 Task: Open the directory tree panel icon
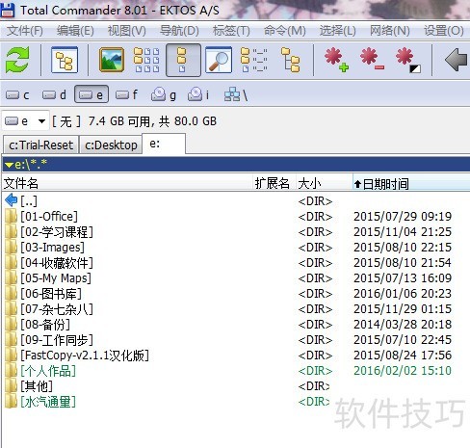pos(65,60)
